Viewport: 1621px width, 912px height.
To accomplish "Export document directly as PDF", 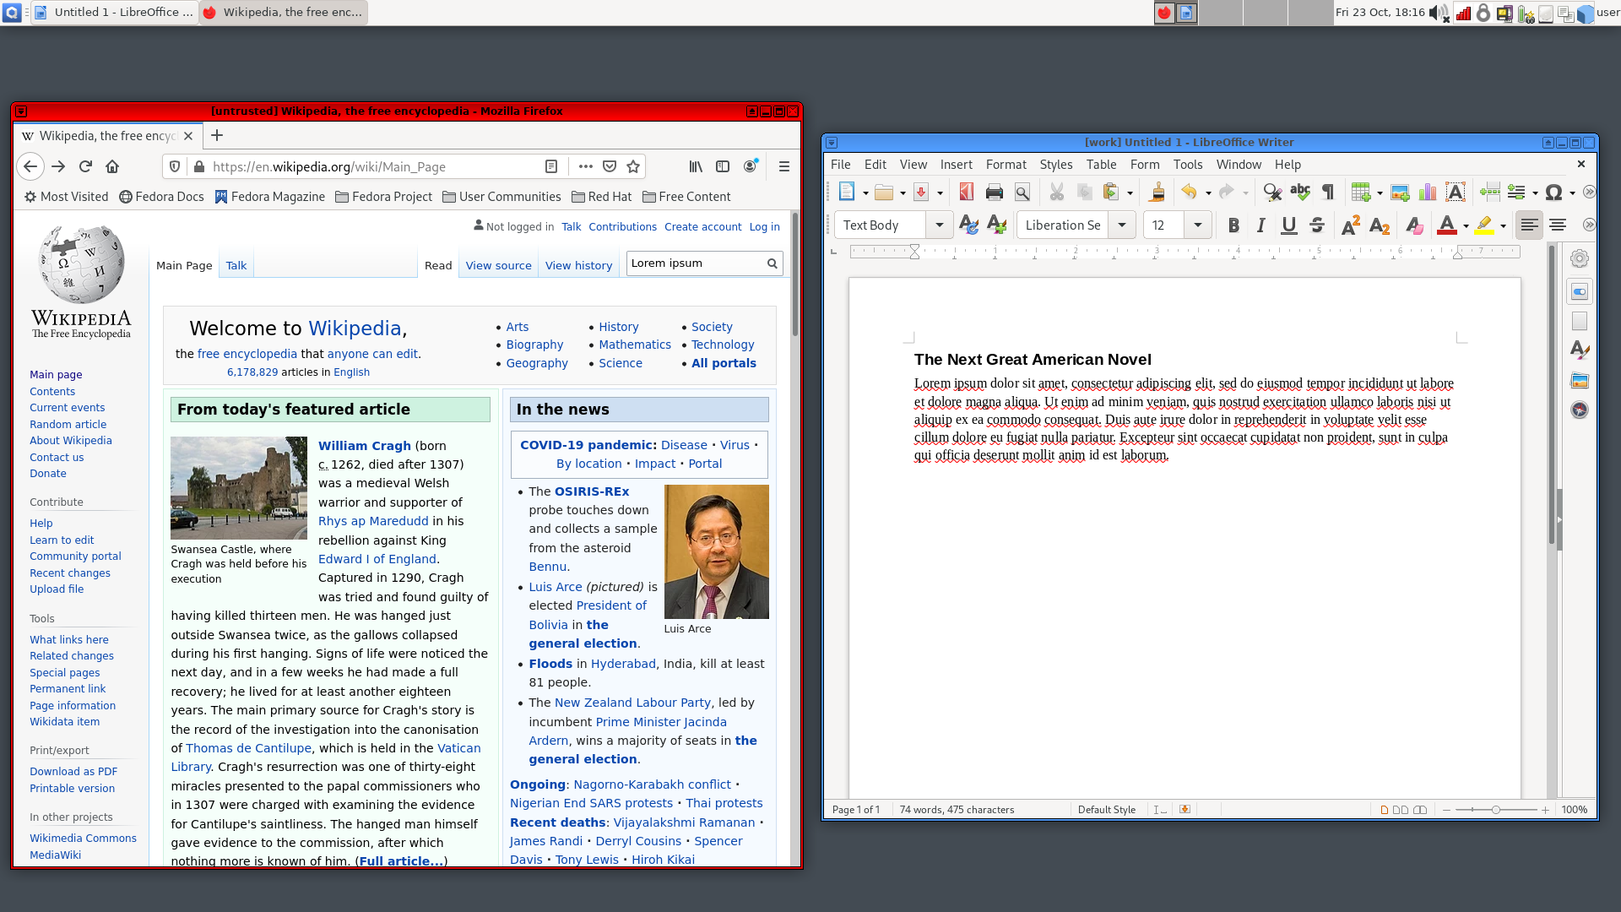I will click(x=967, y=193).
